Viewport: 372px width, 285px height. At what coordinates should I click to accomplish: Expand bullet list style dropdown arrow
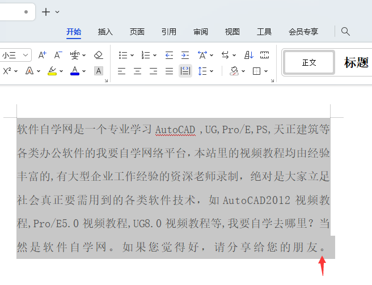(132, 56)
